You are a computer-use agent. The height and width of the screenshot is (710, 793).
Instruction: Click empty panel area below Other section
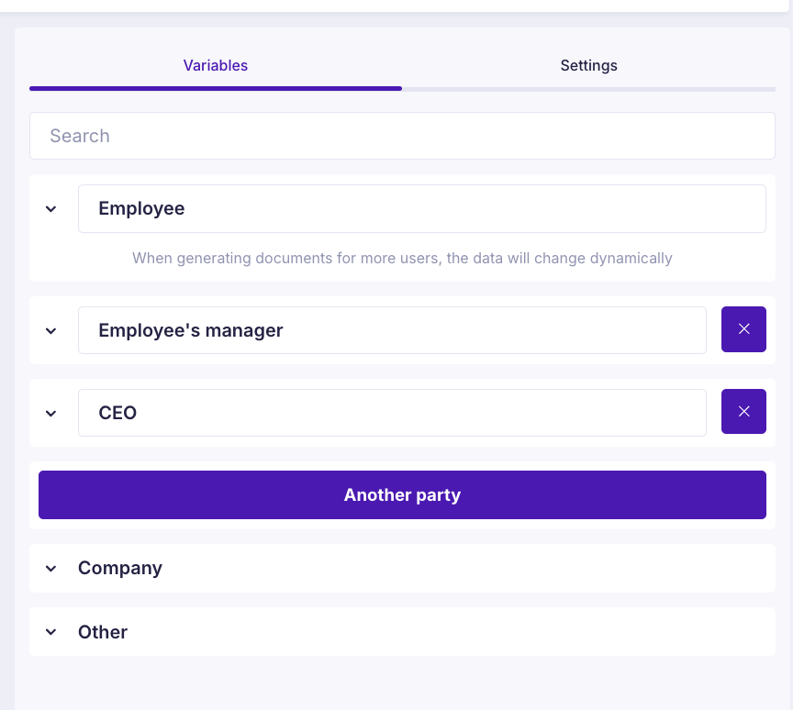point(402,683)
